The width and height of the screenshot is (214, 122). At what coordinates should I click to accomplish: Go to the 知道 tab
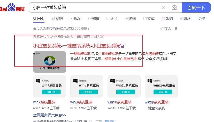(x=94, y=19)
